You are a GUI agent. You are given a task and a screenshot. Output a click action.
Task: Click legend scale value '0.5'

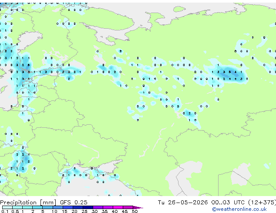click(15, 211)
